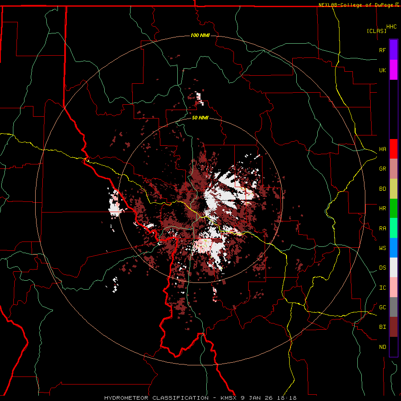Click the 100 NMI range ring label
The width and height of the screenshot is (401, 401).
(x=200, y=35)
